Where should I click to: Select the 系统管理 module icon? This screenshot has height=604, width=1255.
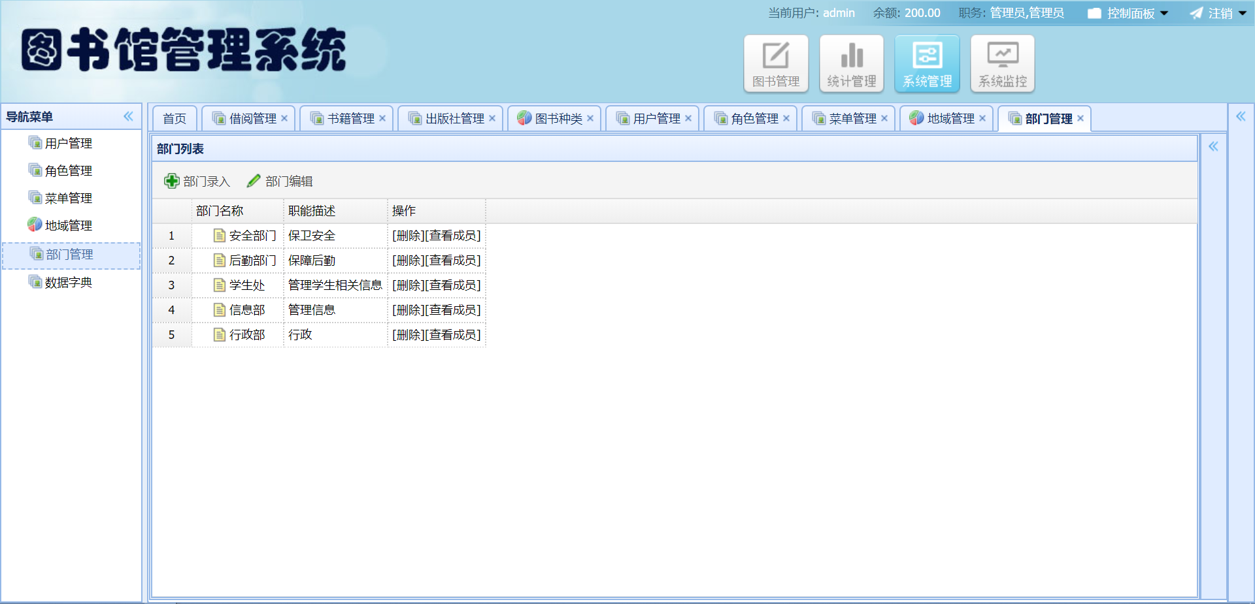(x=926, y=63)
